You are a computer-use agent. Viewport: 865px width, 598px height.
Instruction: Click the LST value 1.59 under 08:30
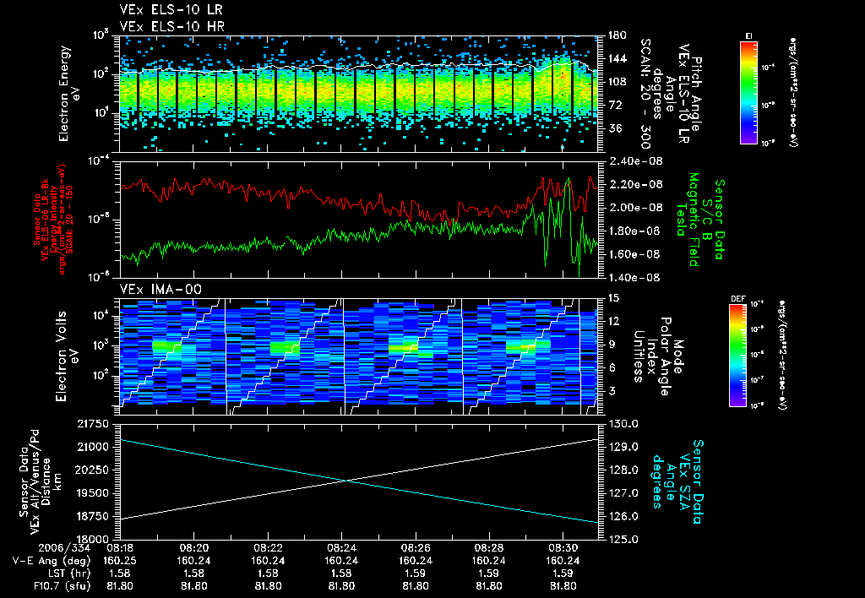(563, 574)
